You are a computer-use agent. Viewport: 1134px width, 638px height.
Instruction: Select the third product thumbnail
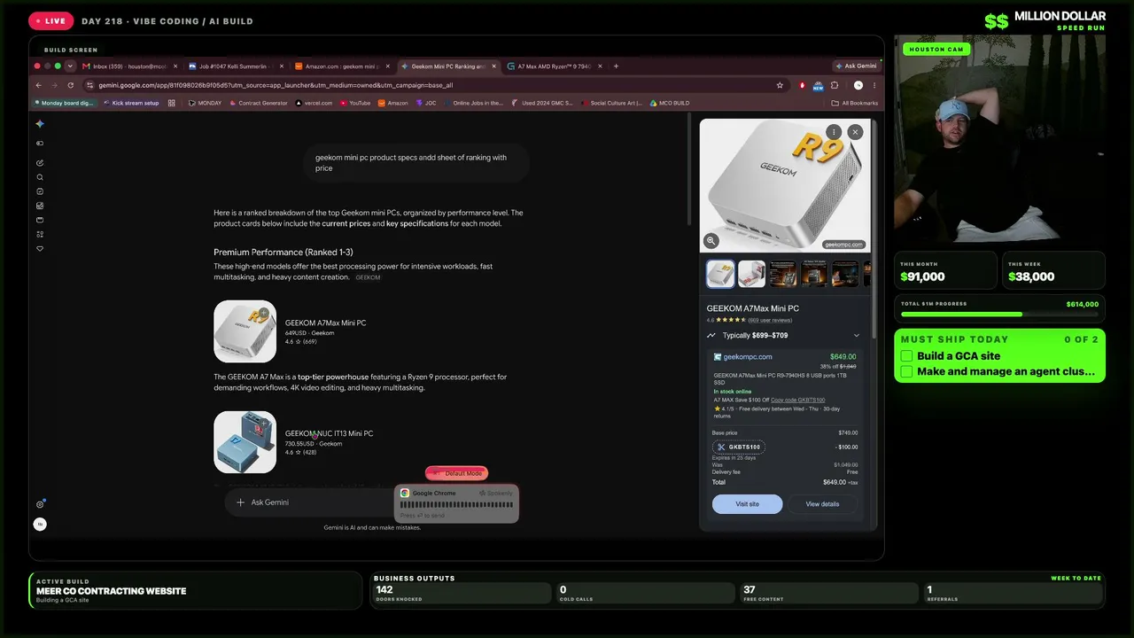pyautogui.click(x=783, y=274)
